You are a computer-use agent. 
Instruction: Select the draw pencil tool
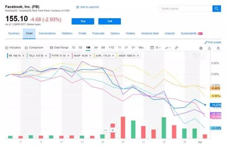(176, 47)
